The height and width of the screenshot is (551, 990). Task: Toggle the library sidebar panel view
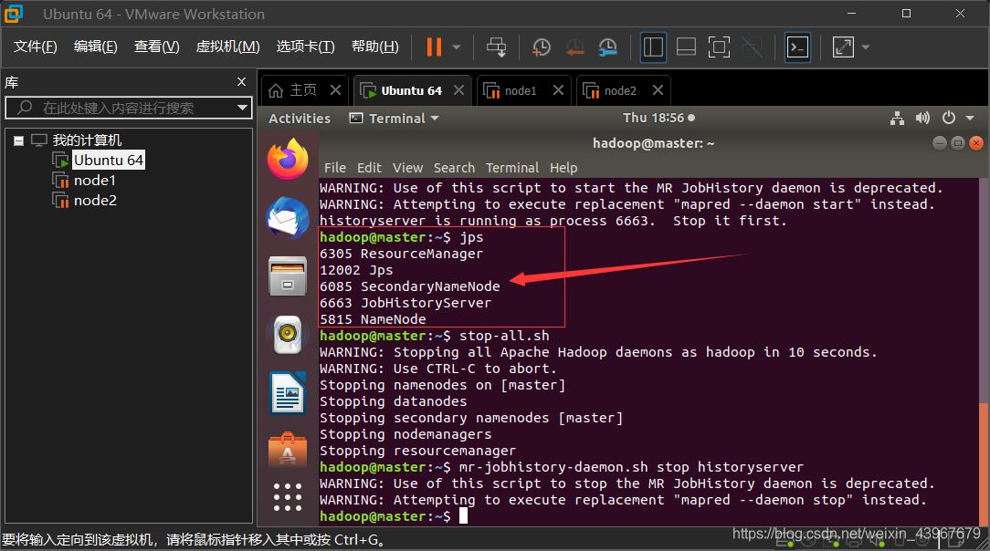point(653,47)
